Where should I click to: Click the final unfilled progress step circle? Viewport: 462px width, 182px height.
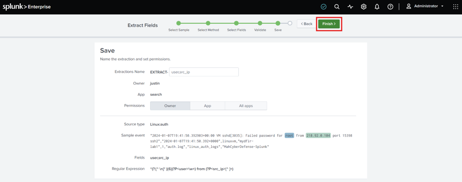pyautogui.click(x=290, y=23)
